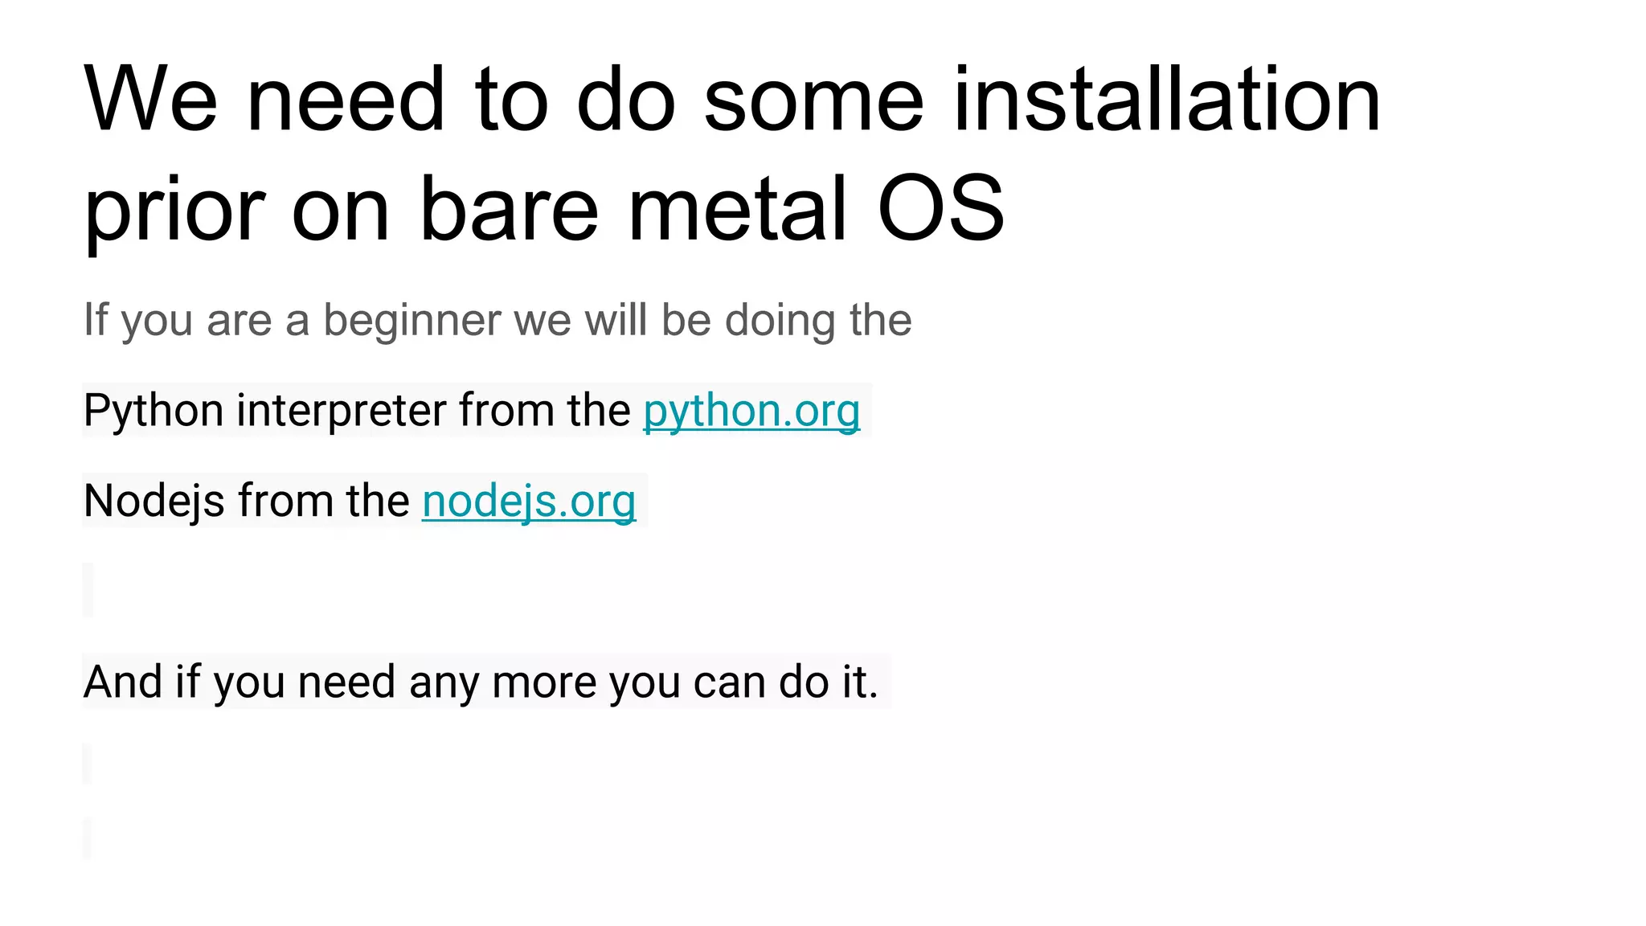Screen dimensions: 1646x926
Task: Click the empty highlighted line below Nodejs
Action: point(88,590)
